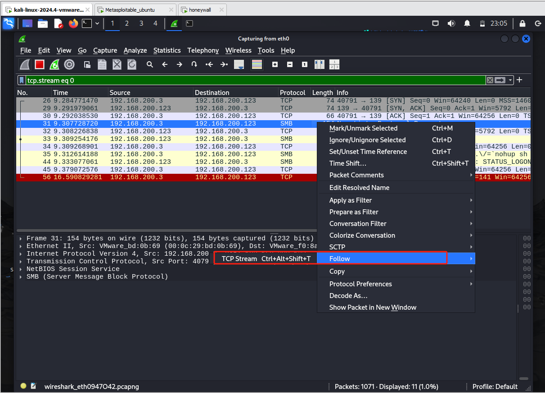Sort by the Source column header
This screenshot has height=393, width=545.
click(x=151, y=93)
